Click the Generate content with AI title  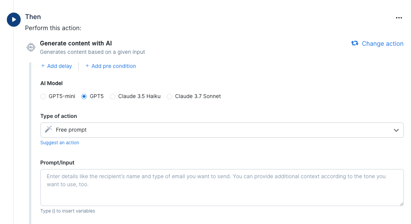[76, 43]
